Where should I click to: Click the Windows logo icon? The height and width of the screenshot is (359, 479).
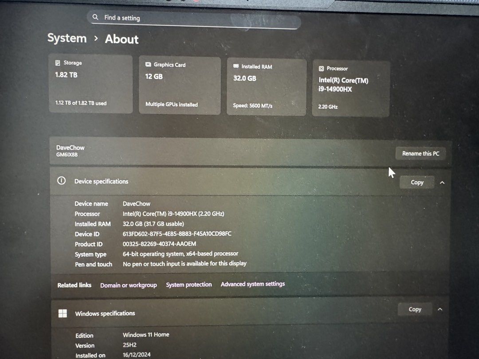63,313
